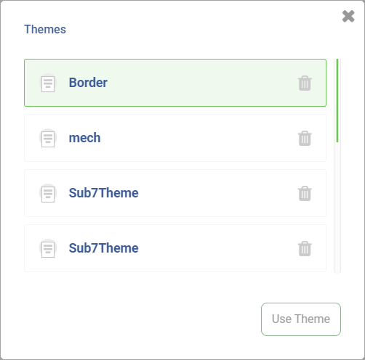
Task: Delete the Border theme using its trash icon
Action: coord(305,83)
